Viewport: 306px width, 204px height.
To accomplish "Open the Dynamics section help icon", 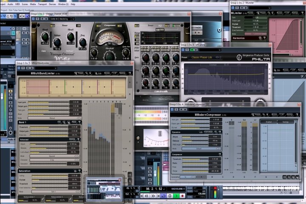I will (x=220, y=132).
